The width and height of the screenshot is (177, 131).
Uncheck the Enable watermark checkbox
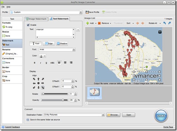(x=28, y=25)
